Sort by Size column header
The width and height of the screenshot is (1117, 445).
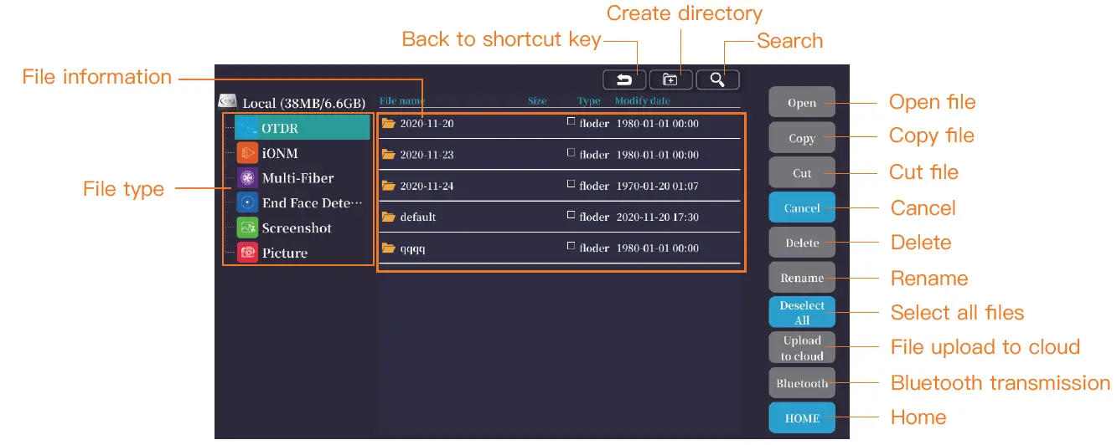[537, 101]
